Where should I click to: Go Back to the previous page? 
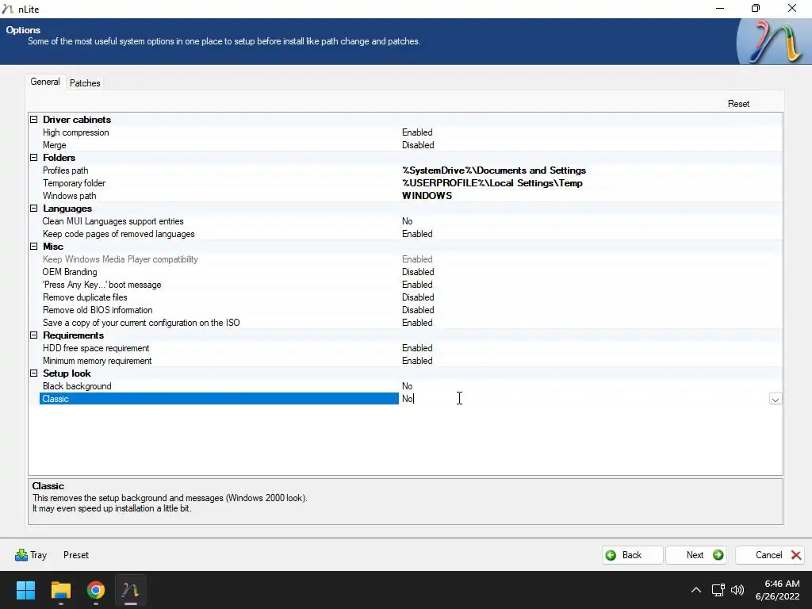pos(632,554)
